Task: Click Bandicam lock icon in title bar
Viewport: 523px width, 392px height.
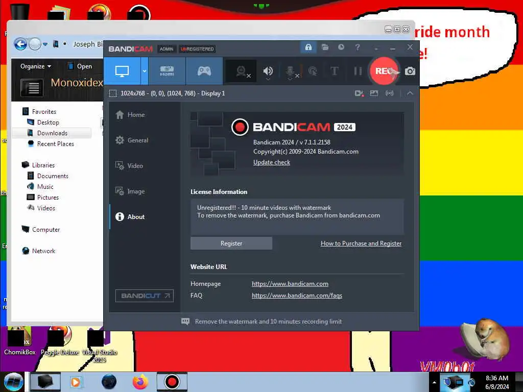Action: [308, 47]
